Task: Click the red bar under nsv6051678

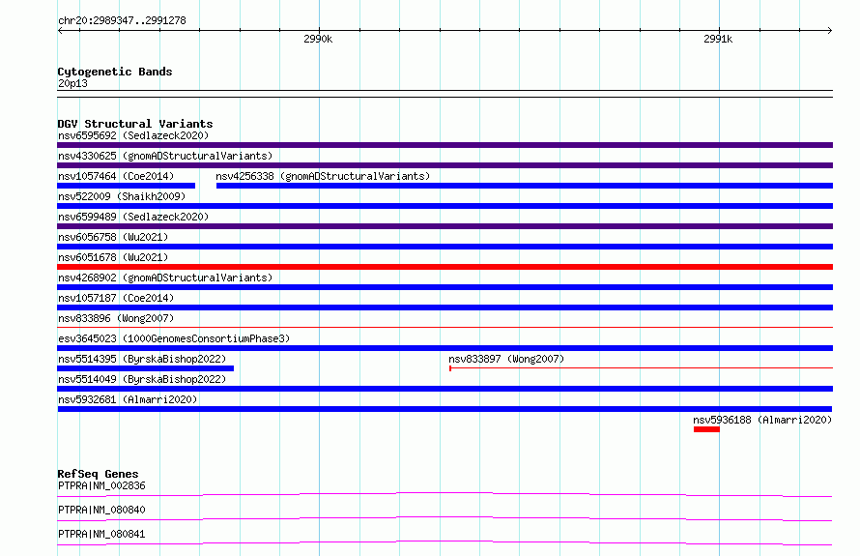Action: tap(444, 267)
